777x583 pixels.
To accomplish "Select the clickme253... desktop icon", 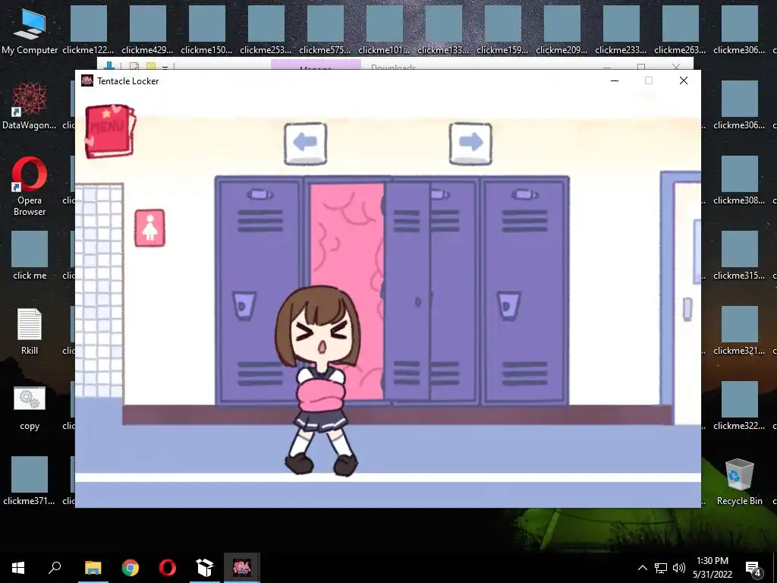I will click(x=266, y=30).
